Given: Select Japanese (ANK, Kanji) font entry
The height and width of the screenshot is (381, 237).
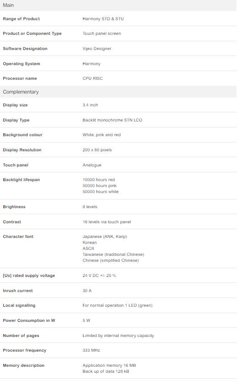Looking at the screenshot, I should pos(105,237).
